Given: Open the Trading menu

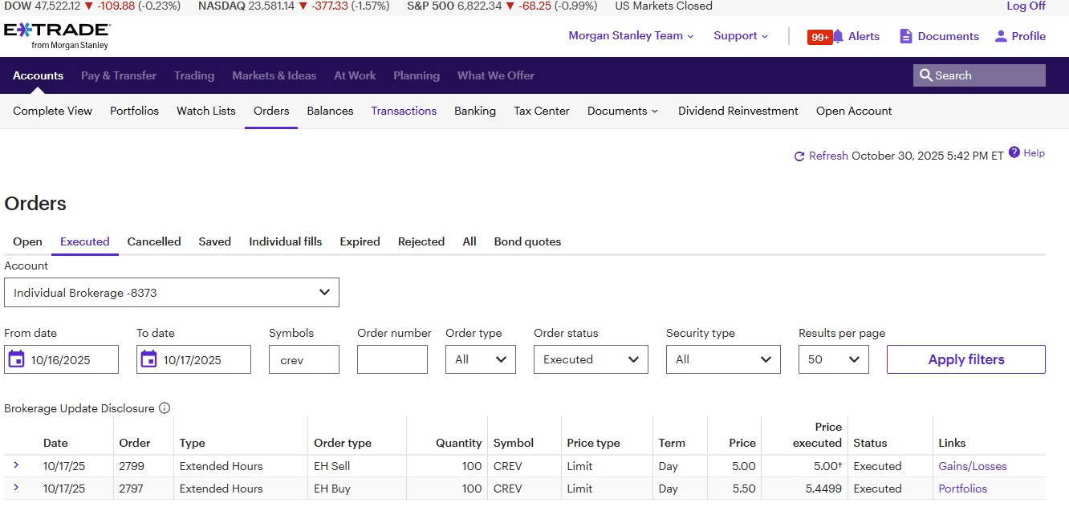Looking at the screenshot, I should point(194,75).
